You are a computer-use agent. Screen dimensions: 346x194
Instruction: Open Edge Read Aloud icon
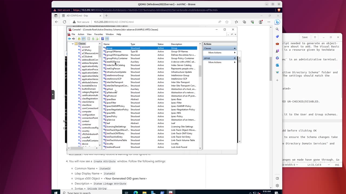[219, 22]
